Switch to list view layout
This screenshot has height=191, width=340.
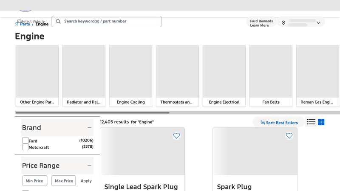pos(311,122)
